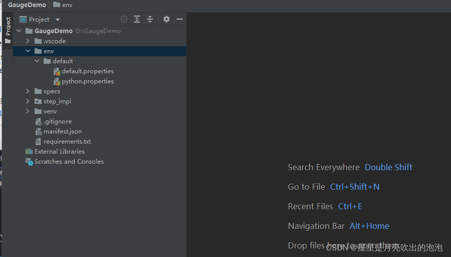The width and height of the screenshot is (451, 257).
Task: Click the Expand All icon in Project toolbar
Action: click(137, 19)
